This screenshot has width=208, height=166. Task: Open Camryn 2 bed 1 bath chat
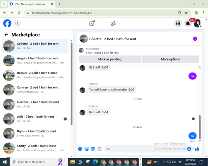click(35, 90)
